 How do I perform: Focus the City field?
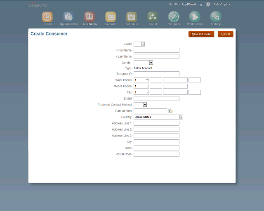156,142
